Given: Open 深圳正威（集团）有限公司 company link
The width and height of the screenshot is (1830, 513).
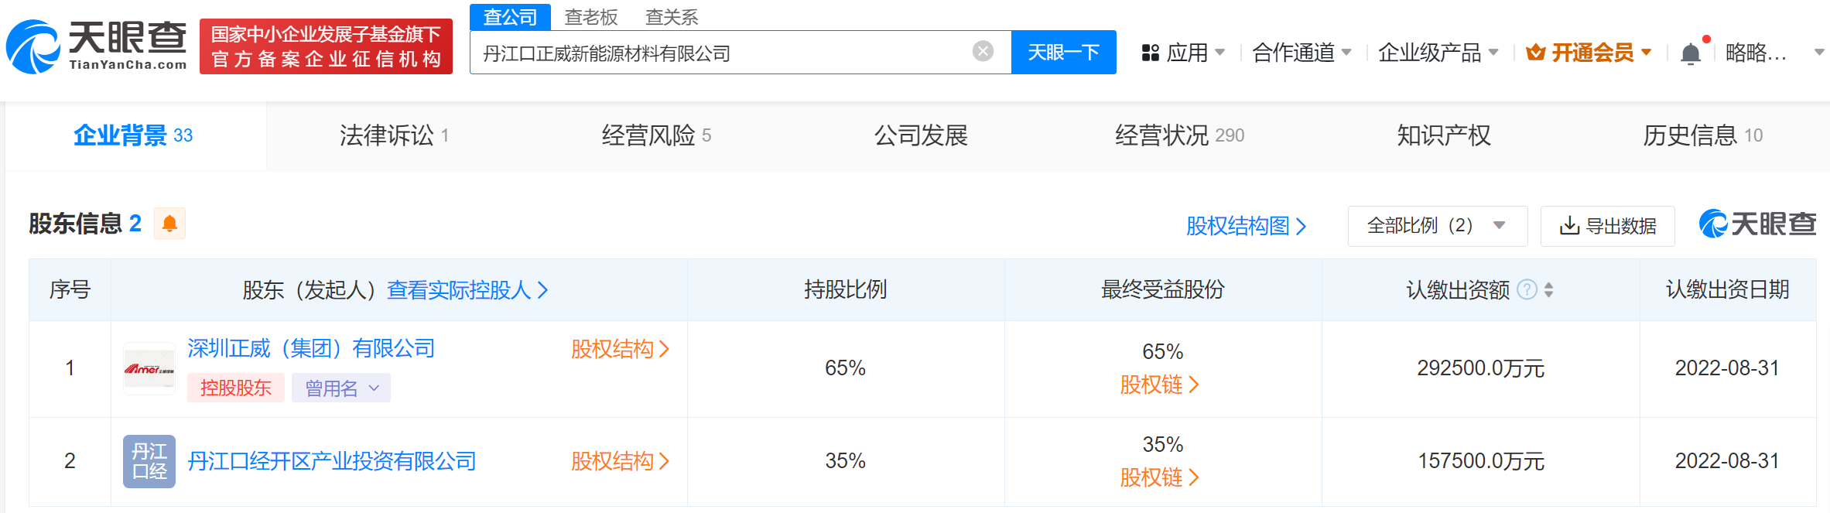Looking at the screenshot, I should 311,348.
